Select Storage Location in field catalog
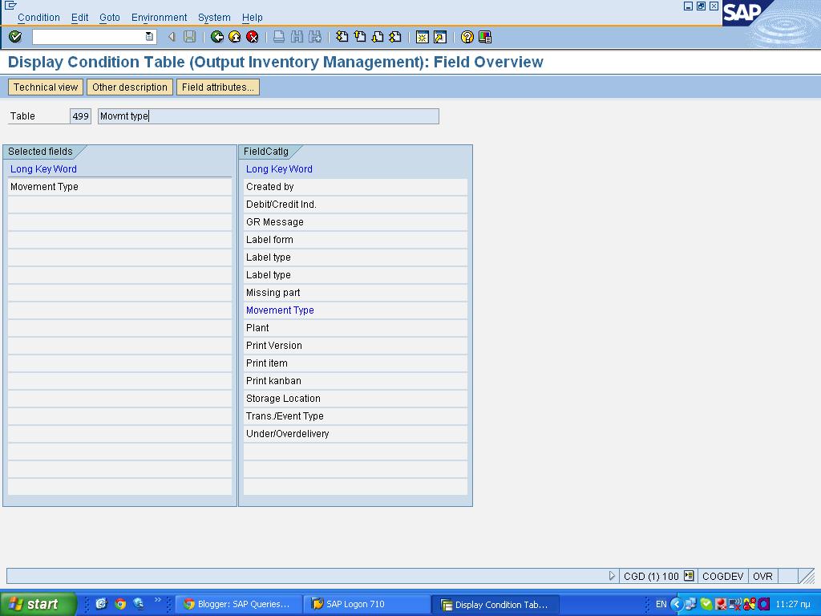 (x=355, y=399)
